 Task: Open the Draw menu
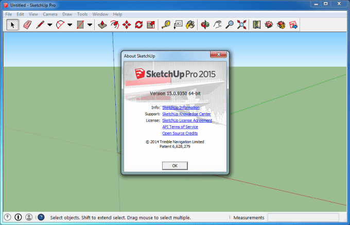[67, 14]
